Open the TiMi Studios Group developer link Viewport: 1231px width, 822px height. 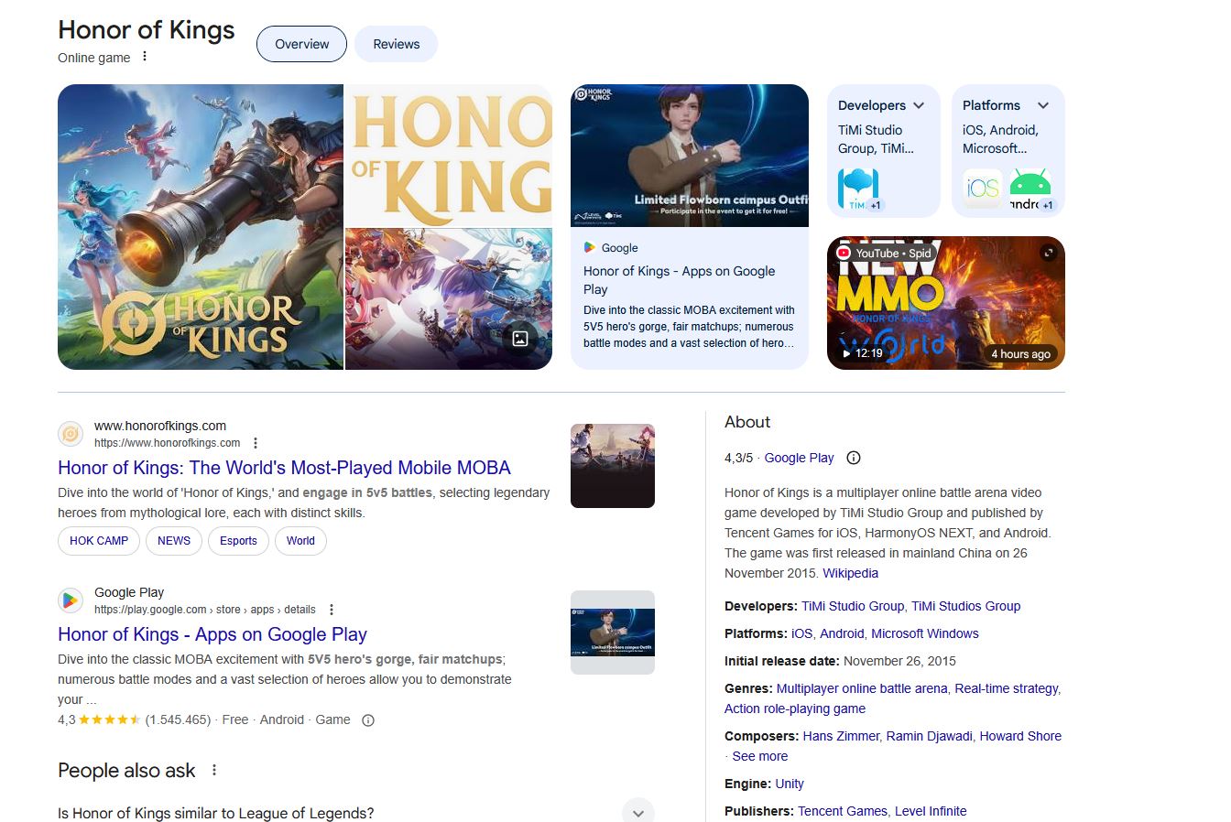pos(965,606)
